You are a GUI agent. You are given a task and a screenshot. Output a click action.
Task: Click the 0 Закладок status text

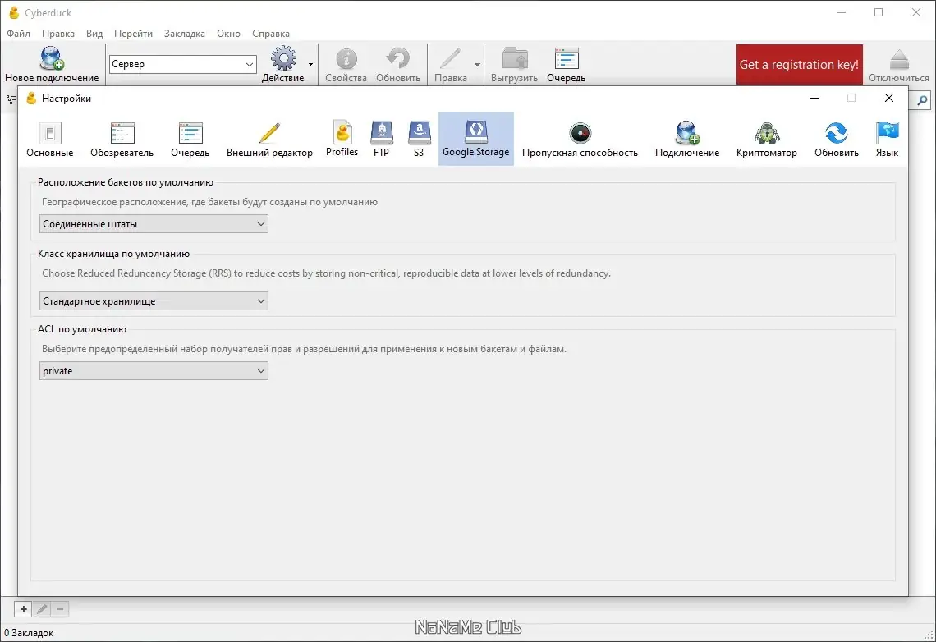click(x=29, y=632)
